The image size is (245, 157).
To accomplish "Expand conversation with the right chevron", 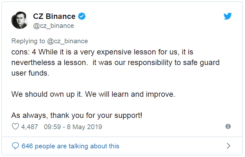I will pos(228,146).
